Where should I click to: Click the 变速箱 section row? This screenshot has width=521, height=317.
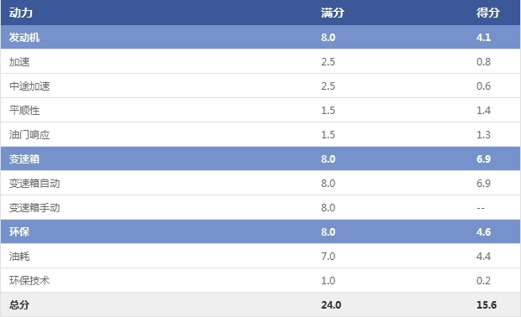[260, 158]
